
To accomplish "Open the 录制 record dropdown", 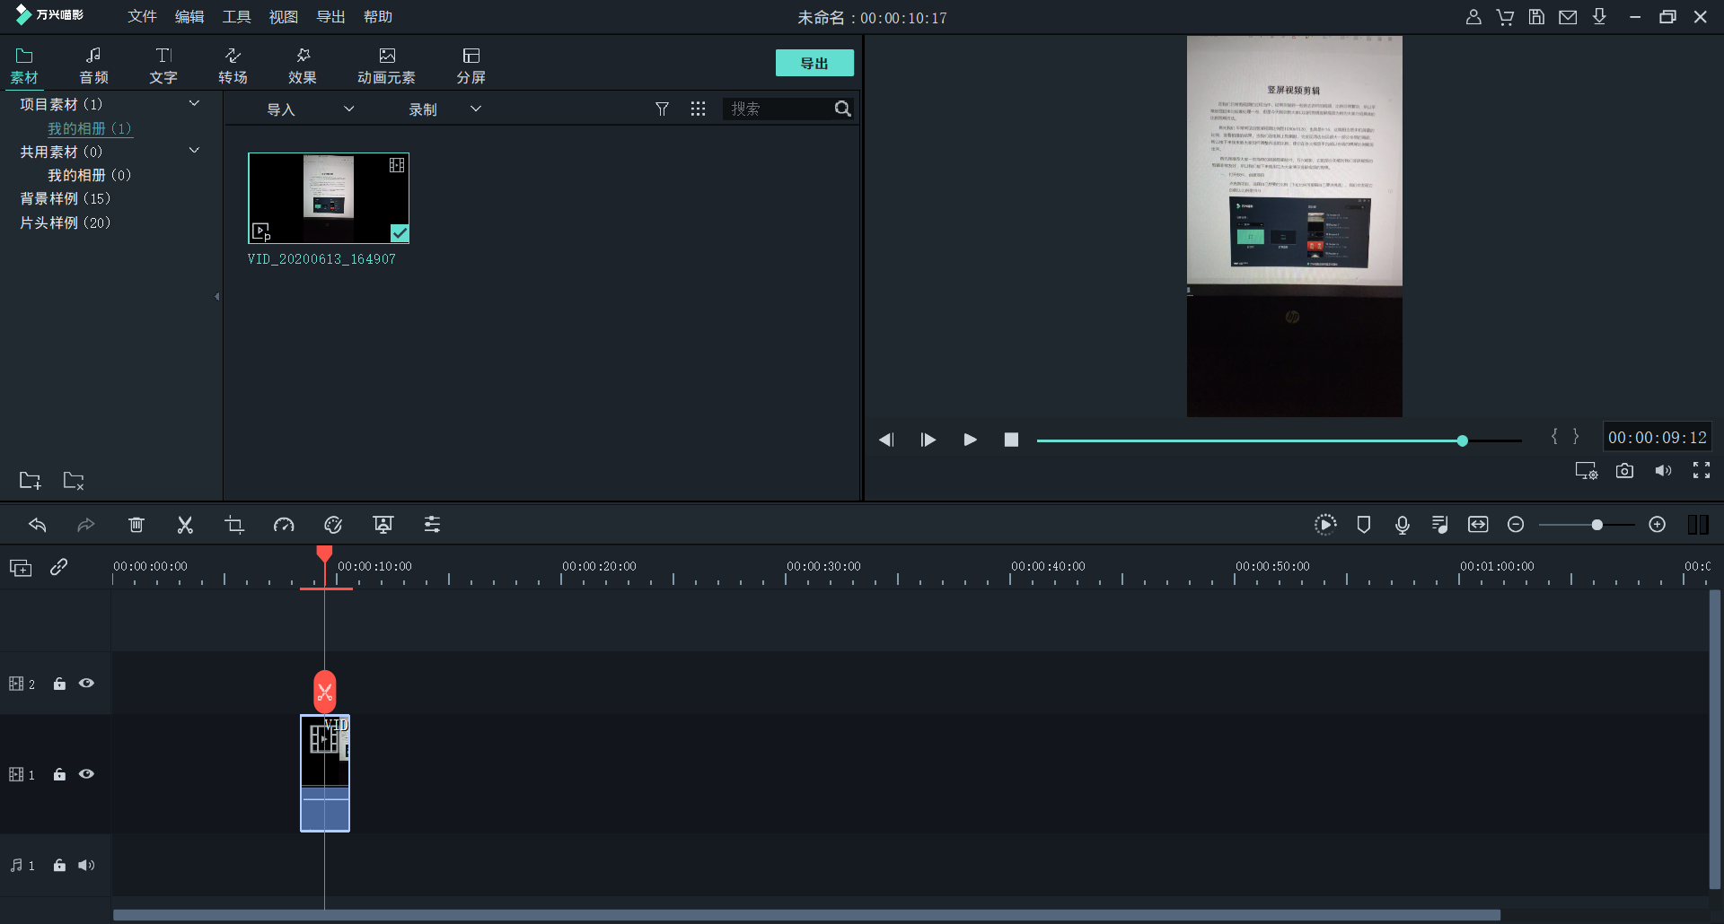I will 444,109.
